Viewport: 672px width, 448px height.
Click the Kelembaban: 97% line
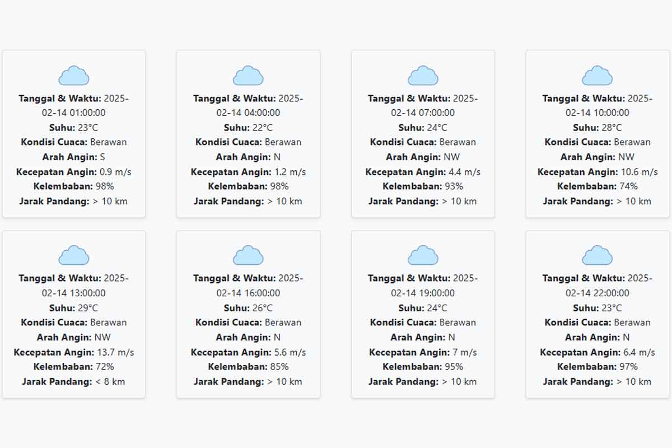[x=598, y=367]
